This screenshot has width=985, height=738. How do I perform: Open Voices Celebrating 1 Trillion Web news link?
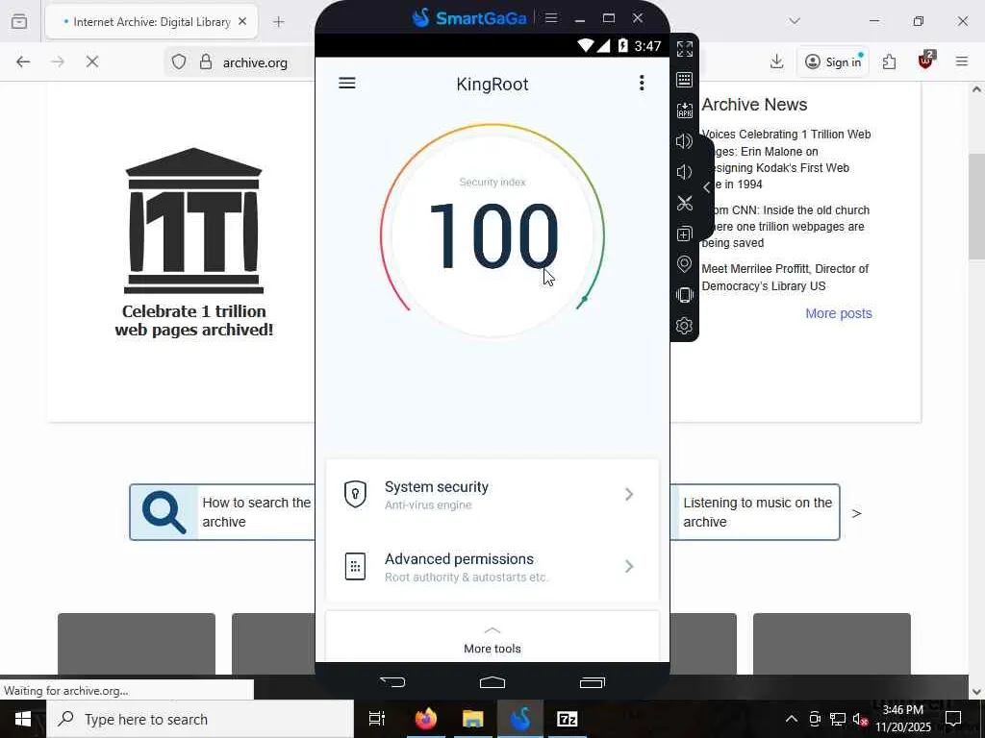click(x=786, y=160)
